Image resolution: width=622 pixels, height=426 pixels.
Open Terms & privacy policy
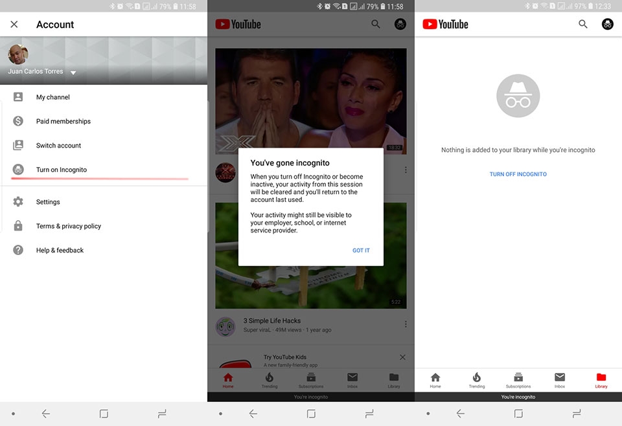[68, 226]
